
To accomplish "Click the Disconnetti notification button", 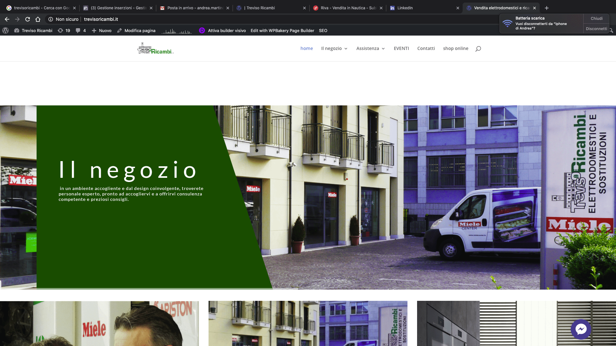I will pyautogui.click(x=596, y=29).
